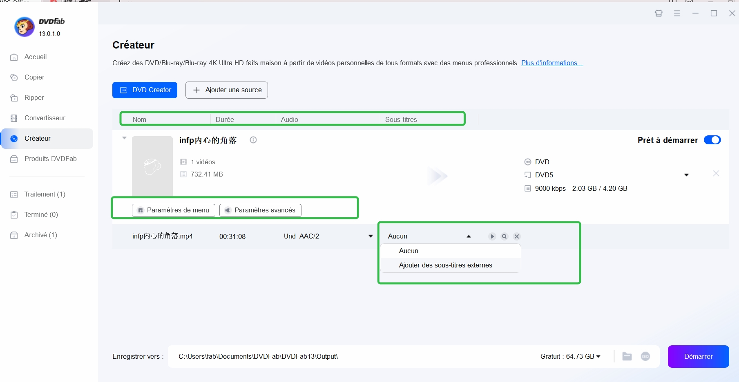The width and height of the screenshot is (739, 382).
Task: Switch to the Copier module
Action: pos(34,77)
